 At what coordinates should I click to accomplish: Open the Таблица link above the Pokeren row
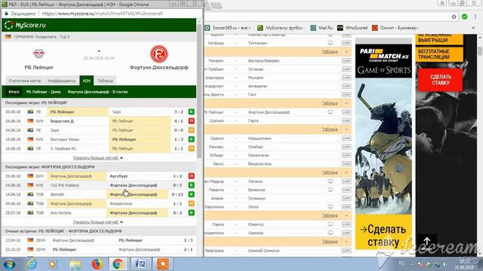point(330,52)
